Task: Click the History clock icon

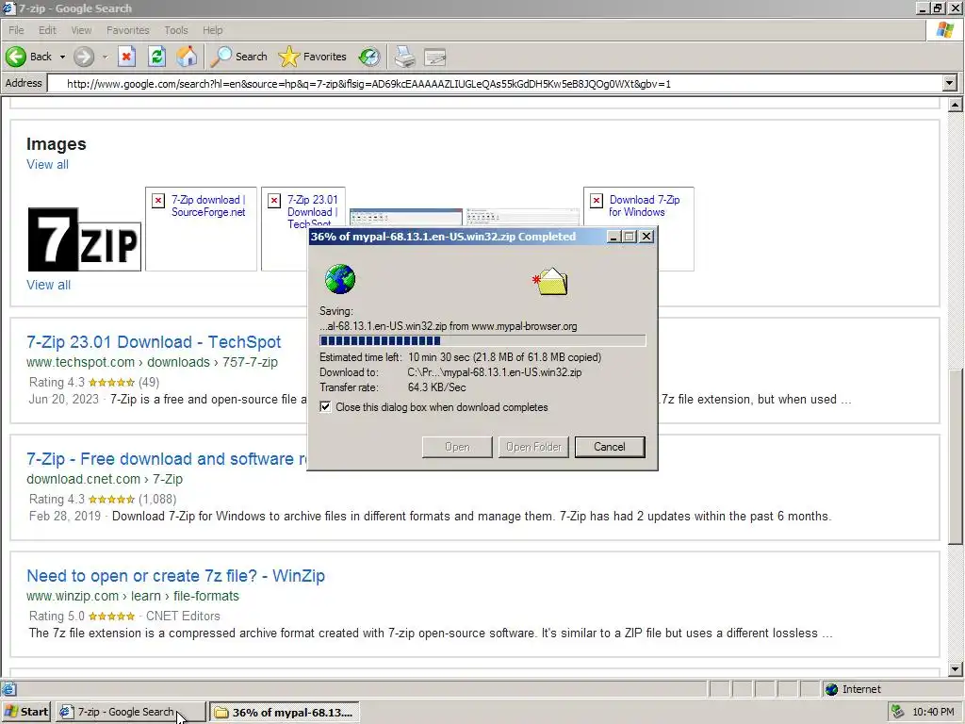Action: tap(369, 57)
